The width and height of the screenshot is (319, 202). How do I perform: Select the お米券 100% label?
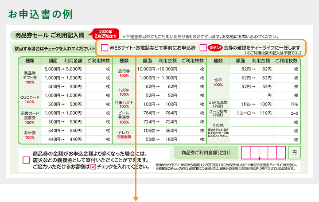30,135
